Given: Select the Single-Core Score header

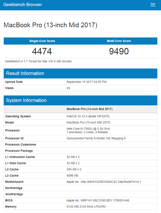Looking at the screenshot, I should click(42, 41).
